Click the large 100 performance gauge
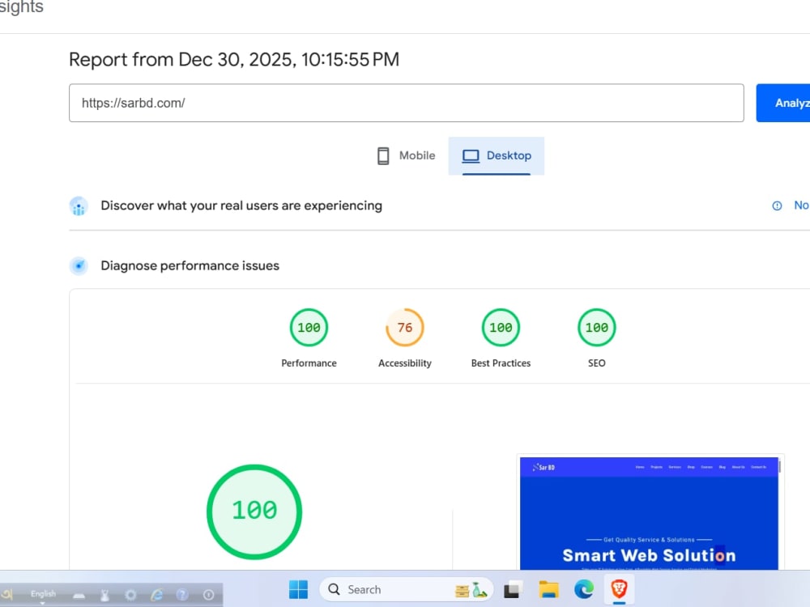Image resolution: width=810 pixels, height=607 pixels. click(x=254, y=511)
